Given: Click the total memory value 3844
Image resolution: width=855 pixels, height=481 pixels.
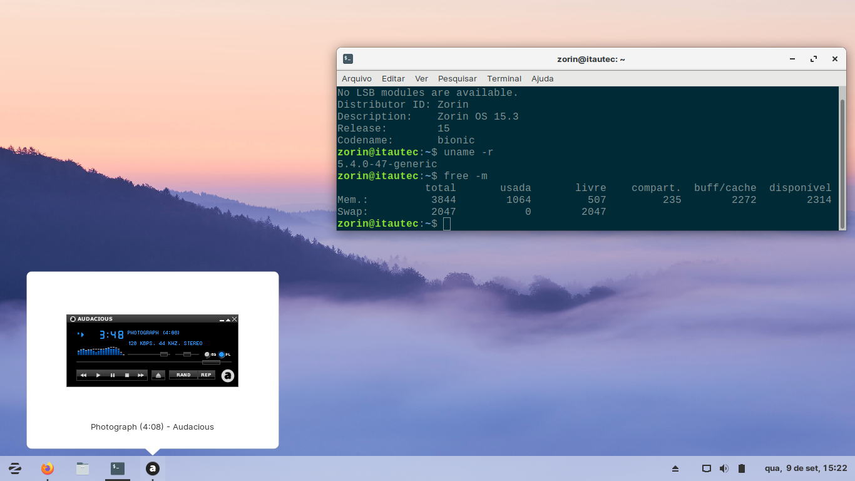Looking at the screenshot, I should tap(444, 200).
